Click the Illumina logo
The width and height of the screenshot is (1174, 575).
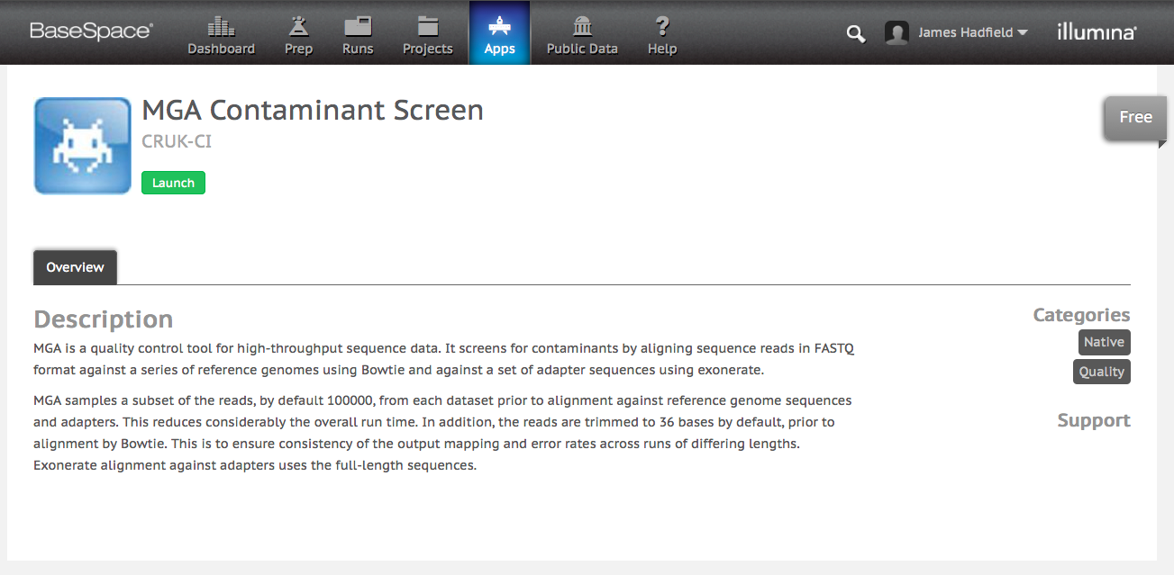(x=1097, y=31)
